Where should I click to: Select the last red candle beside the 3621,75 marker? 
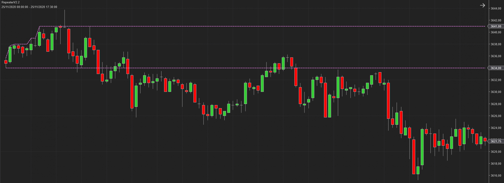point(485,140)
